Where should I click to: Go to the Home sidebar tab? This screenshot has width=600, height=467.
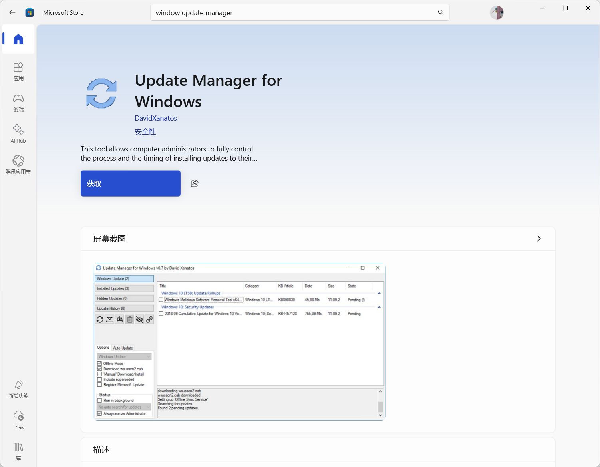18,39
